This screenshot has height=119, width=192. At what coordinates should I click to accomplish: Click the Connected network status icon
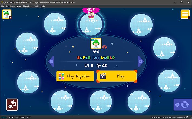[187, 117]
